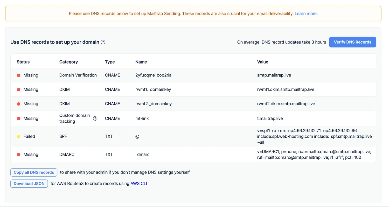
Task: Select the name 2yfucqme1bop2ria
Action: coord(154,75)
